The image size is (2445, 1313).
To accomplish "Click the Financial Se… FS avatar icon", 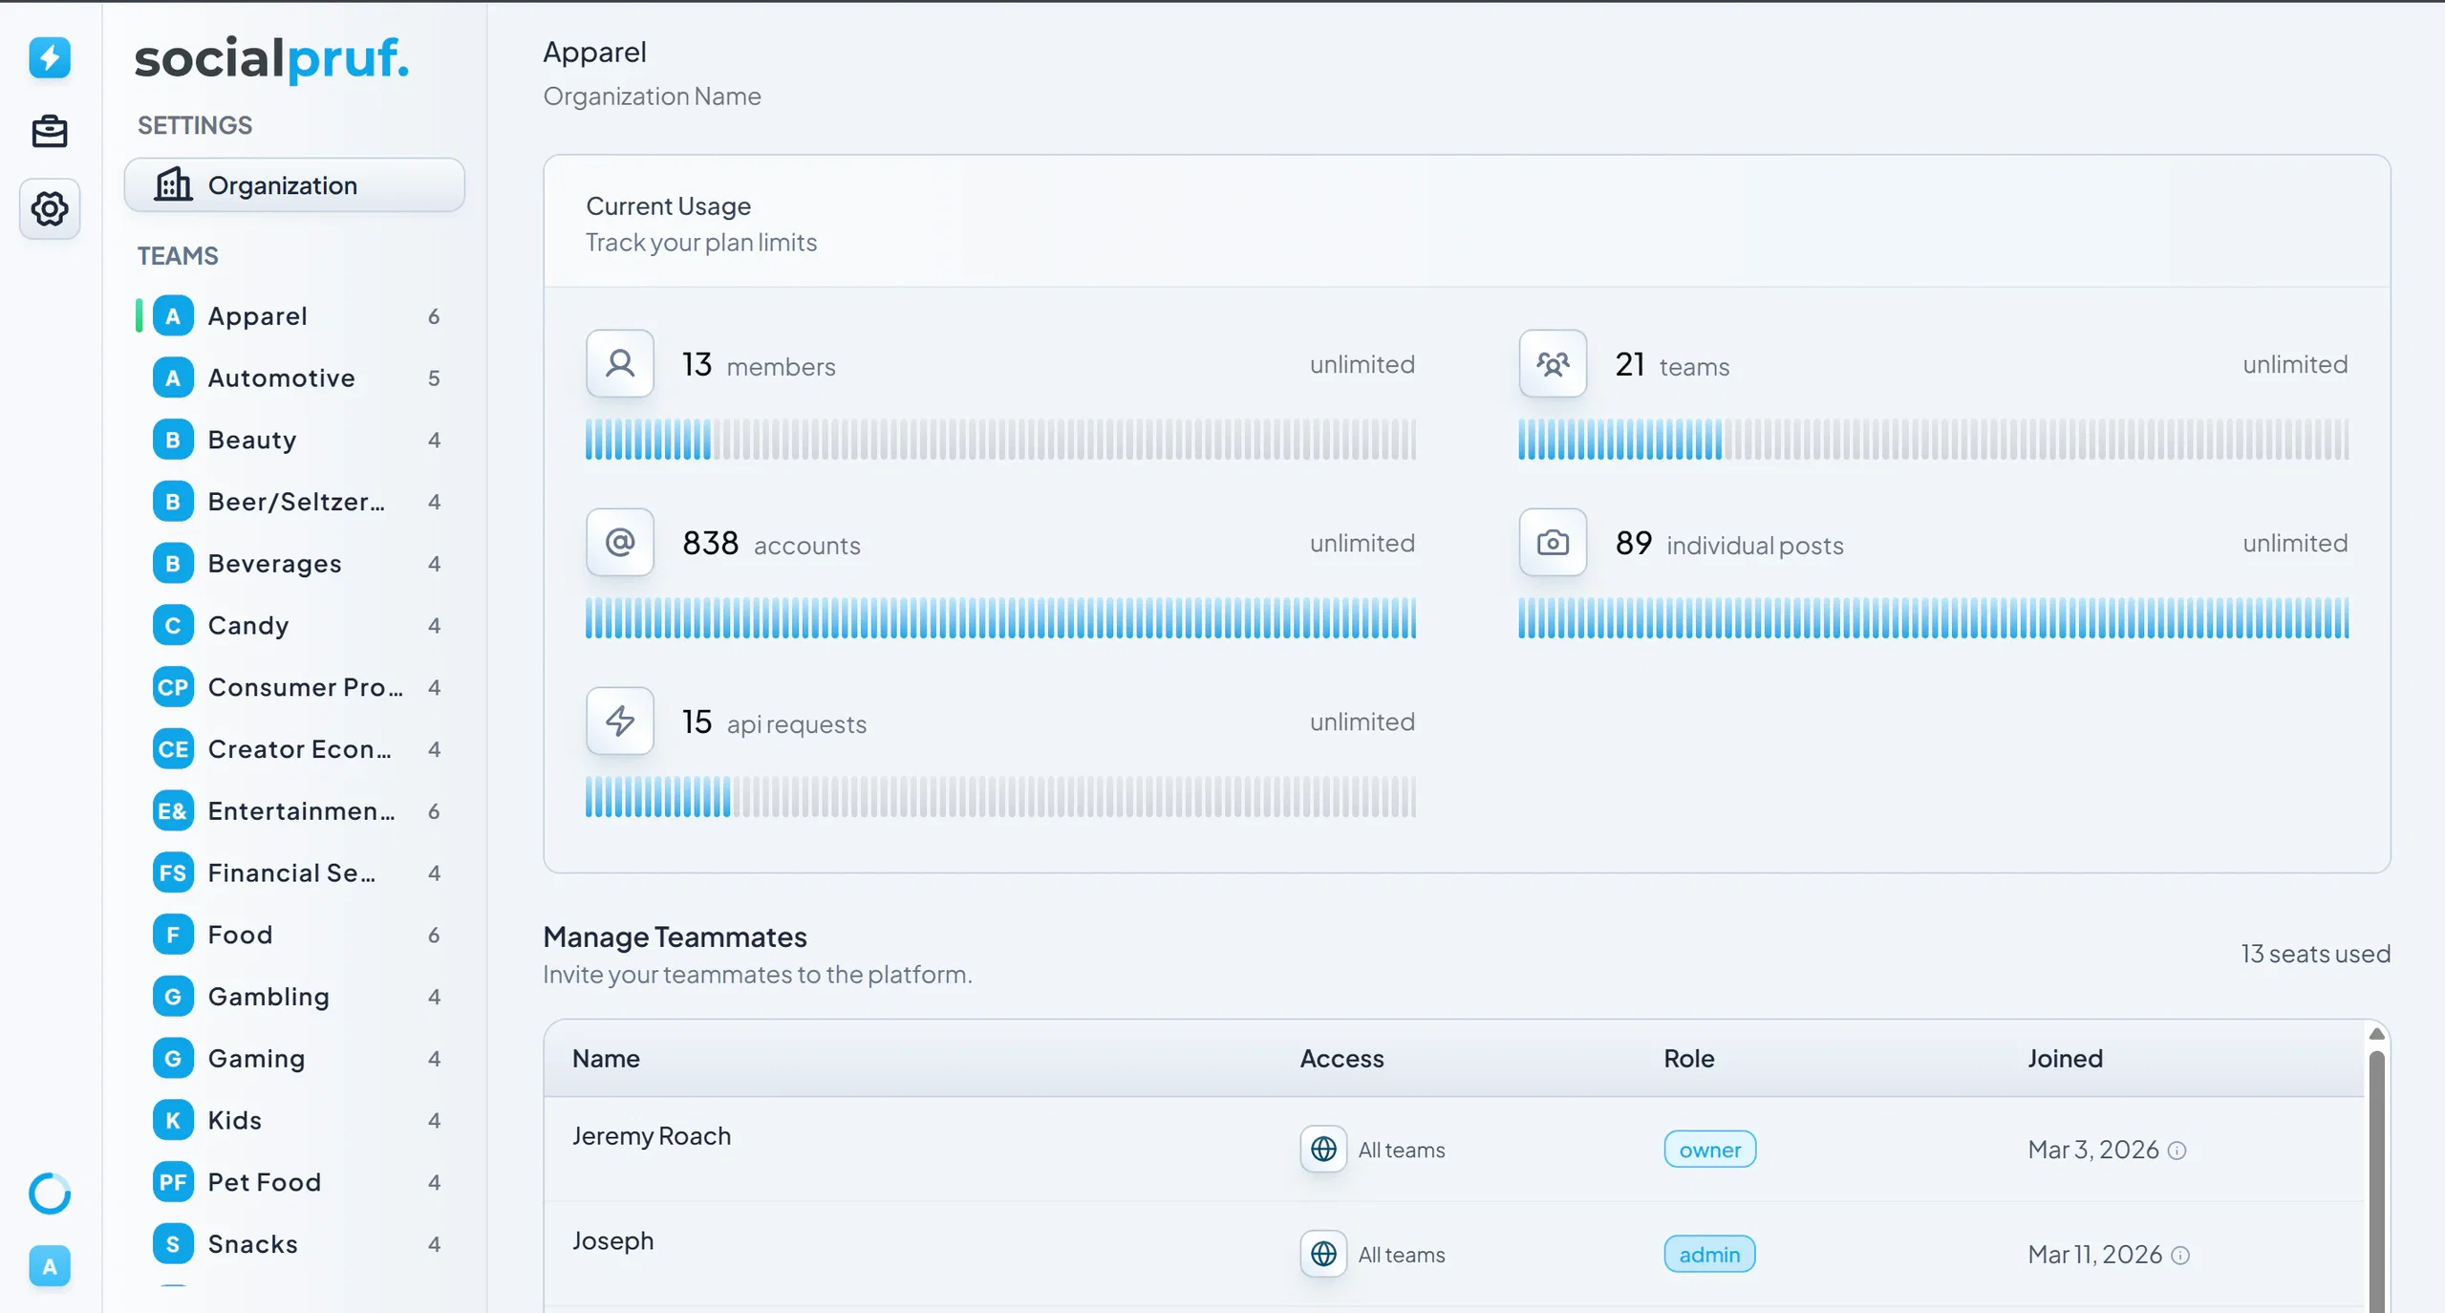I will [173, 872].
